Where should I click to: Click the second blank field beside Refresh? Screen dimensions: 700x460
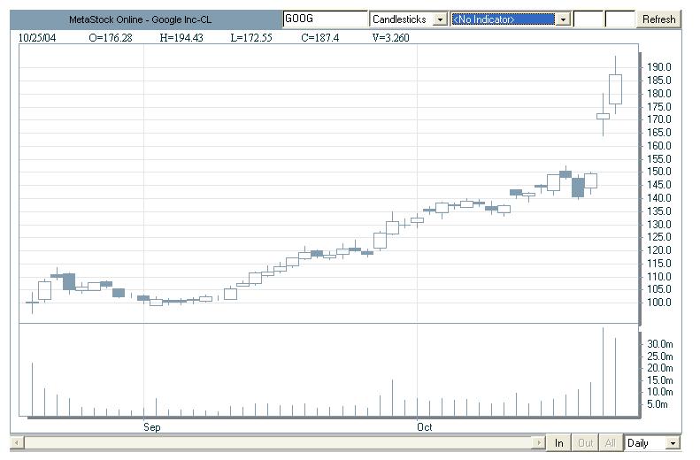click(620, 19)
